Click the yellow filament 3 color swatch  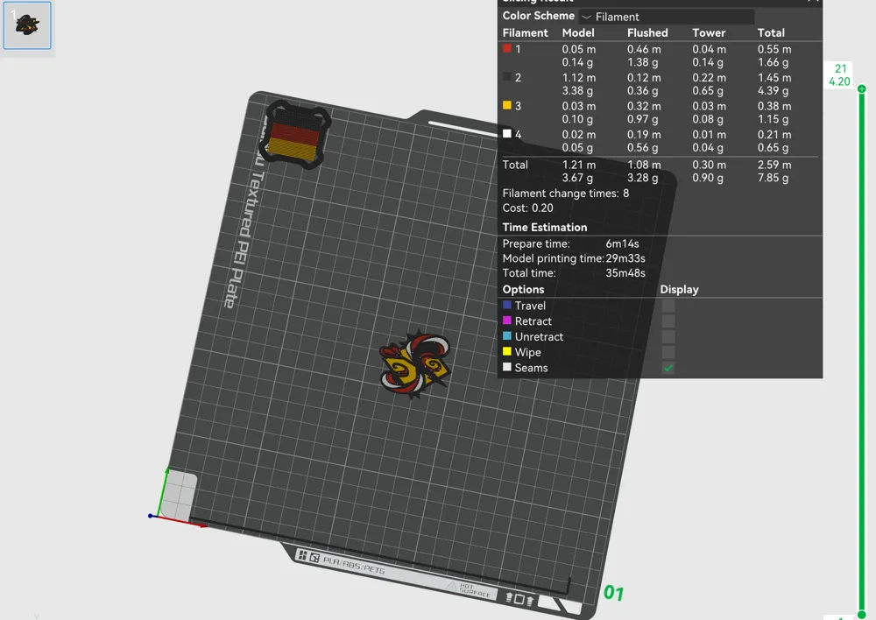[507, 106]
